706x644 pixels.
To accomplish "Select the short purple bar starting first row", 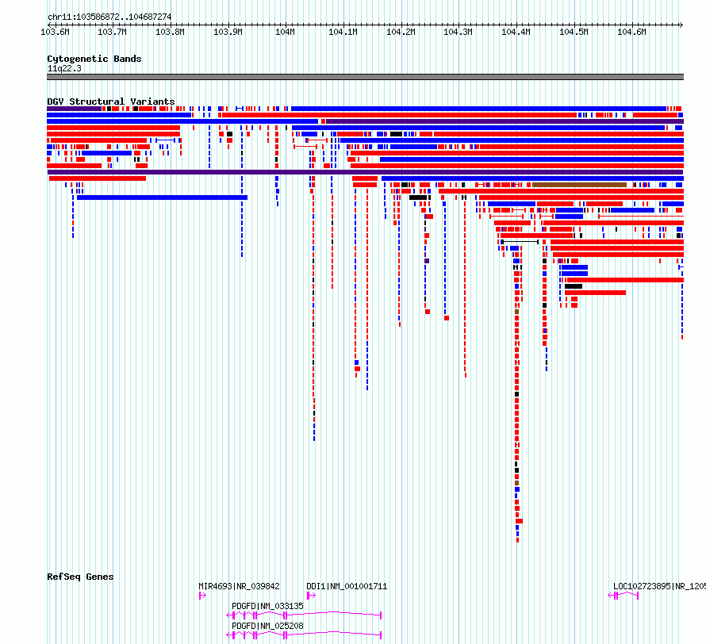I will 75,109.
